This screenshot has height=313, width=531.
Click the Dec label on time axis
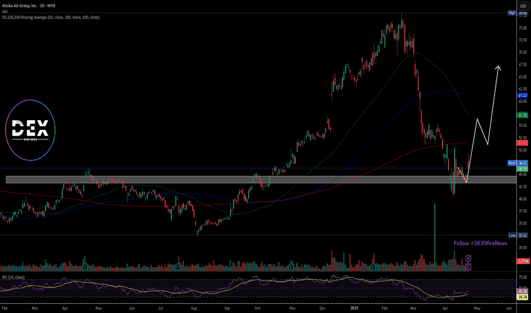(322, 308)
